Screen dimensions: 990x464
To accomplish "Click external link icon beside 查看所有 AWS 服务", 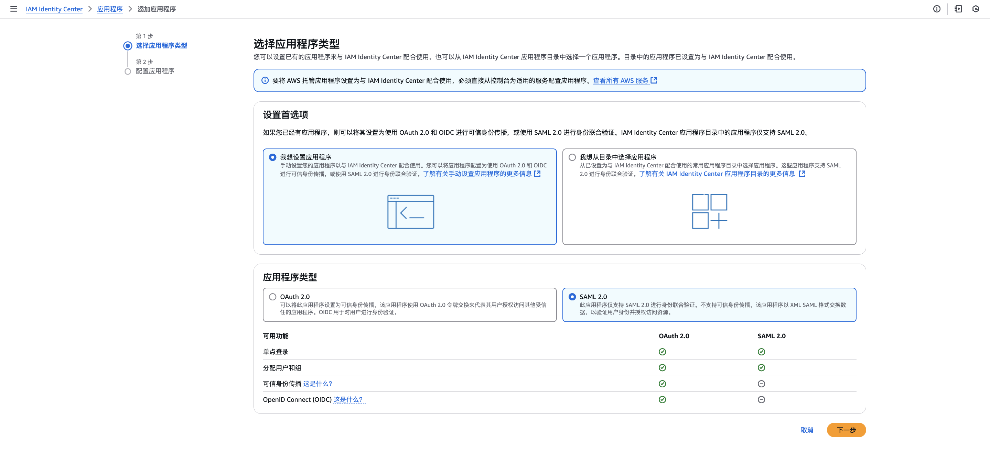I will [x=654, y=80].
